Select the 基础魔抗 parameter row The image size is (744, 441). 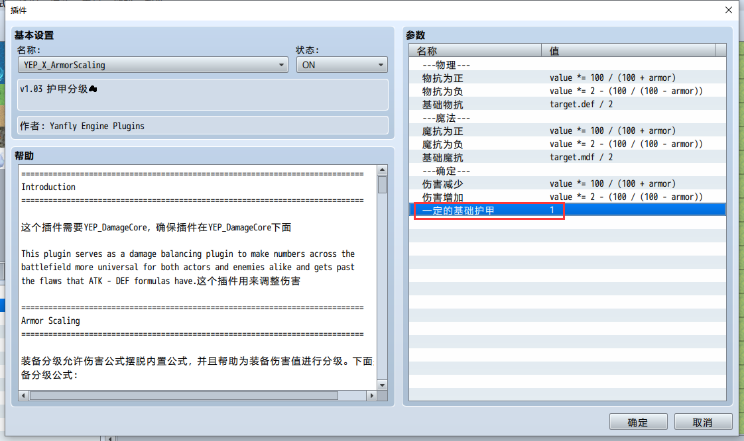568,157
